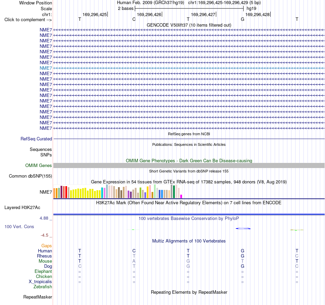This screenshot has height=305, width=325.
Task: Click the light-blue highlighted NME7 transcript label
Action: (x=46, y=68)
